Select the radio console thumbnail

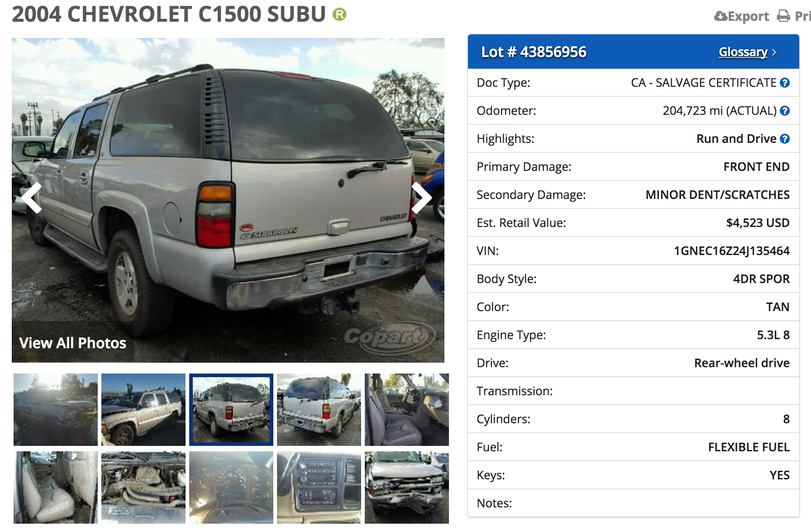(319, 487)
